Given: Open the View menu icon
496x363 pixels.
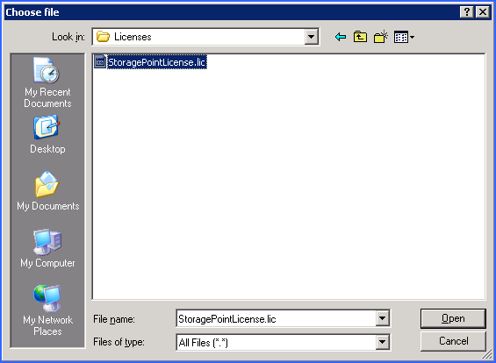Looking at the screenshot, I should click(x=404, y=38).
